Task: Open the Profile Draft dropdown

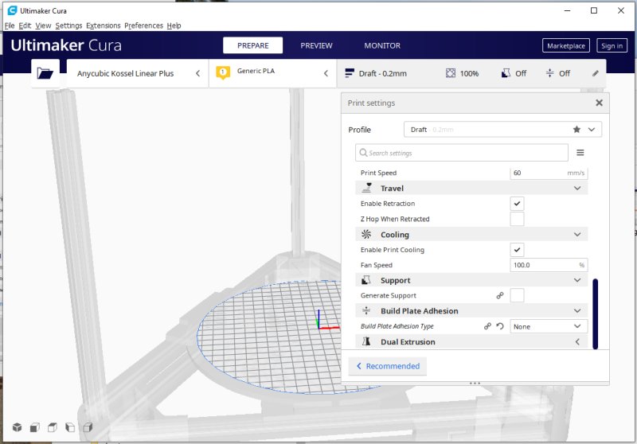Action: [502, 130]
